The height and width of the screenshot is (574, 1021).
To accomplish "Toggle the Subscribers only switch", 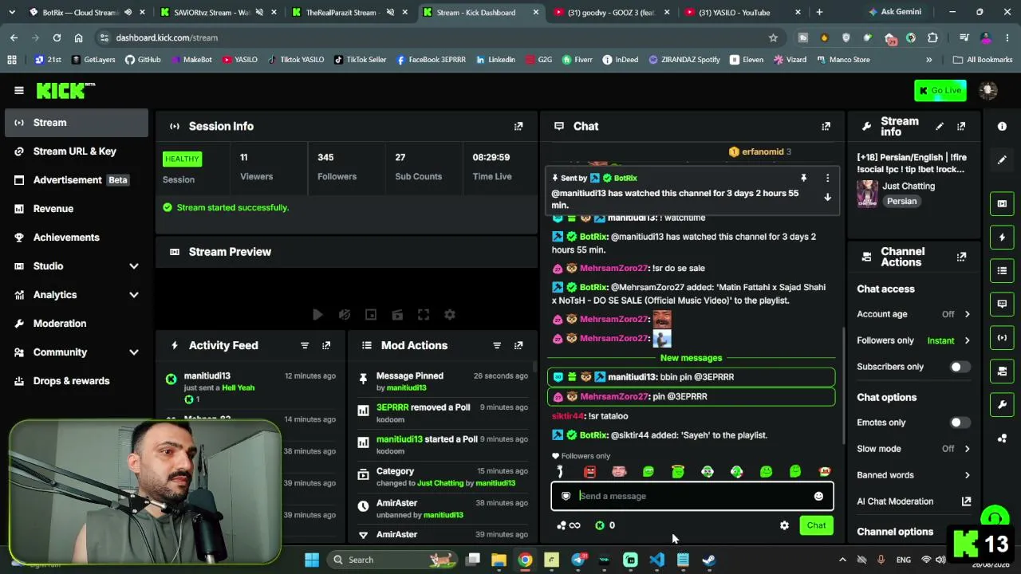I will tap(960, 367).
